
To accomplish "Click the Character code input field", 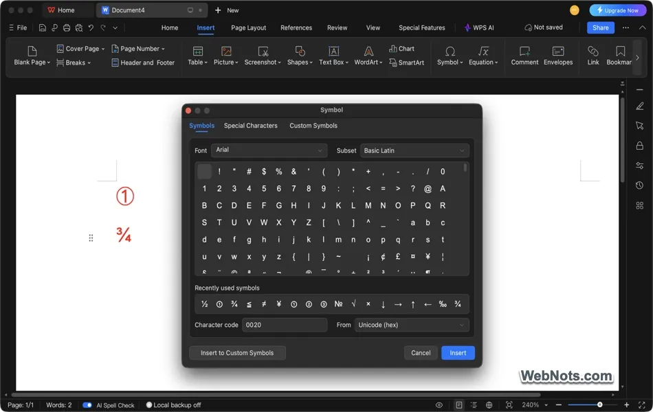I will tap(285, 325).
